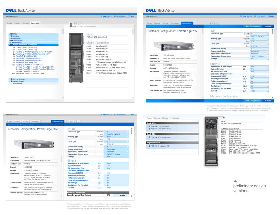The image size is (280, 215).
Task: Click Restart Advisor in upper-right mockup
Action: [x=152, y=16]
